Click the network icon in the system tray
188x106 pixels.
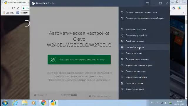pos(162,103)
